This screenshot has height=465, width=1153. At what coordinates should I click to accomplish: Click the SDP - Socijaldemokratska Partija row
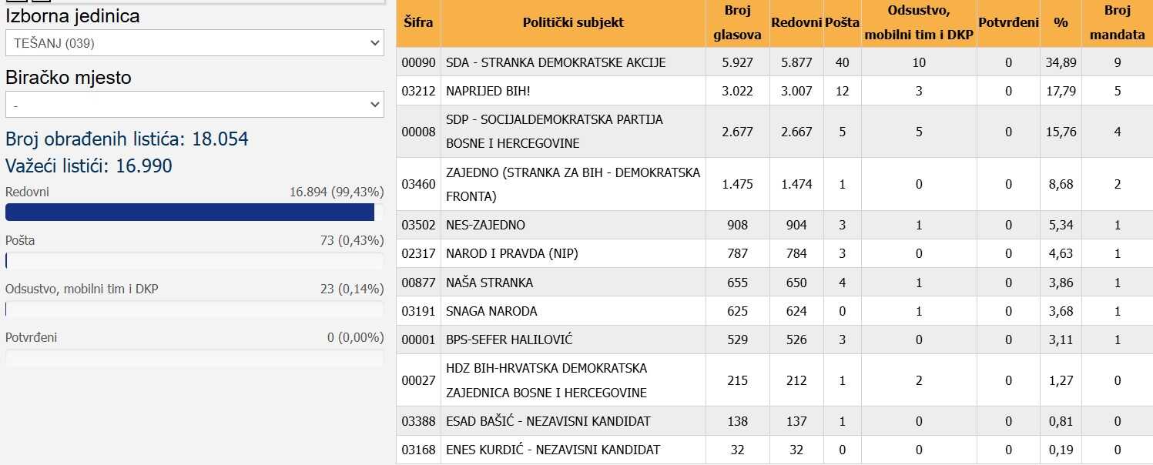click(554, 132)
